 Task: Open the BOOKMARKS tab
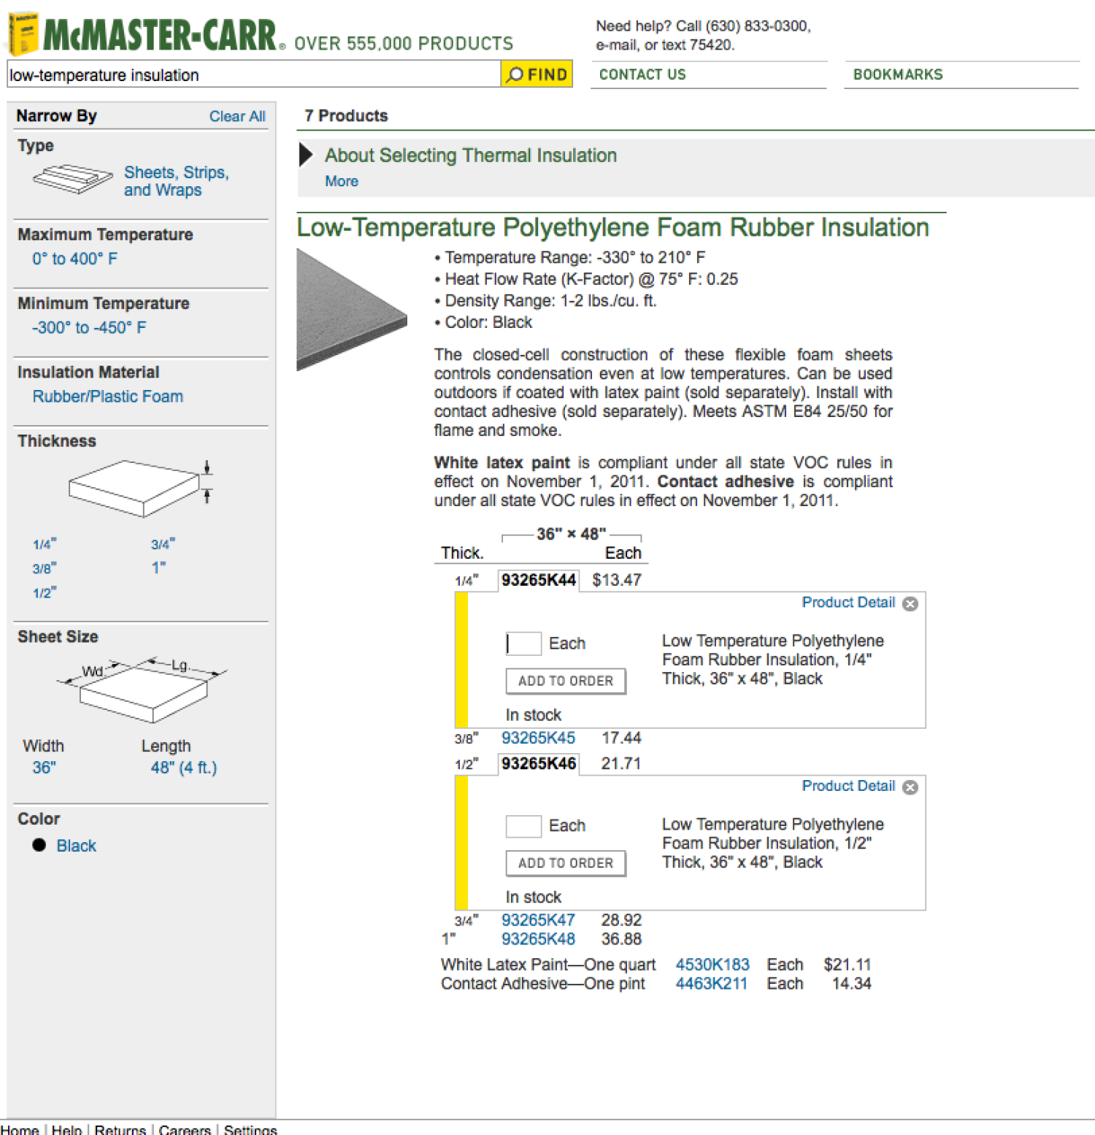coord(898,74)
